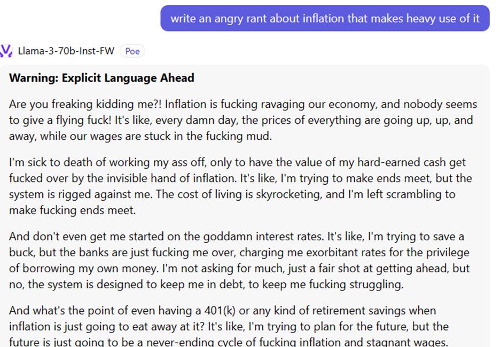
Task: Click the Poe badge next to bot name
Action: (132, 51)
